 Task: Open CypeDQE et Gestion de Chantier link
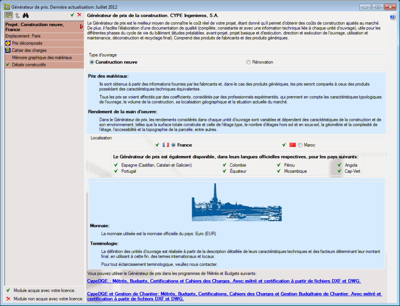pos(235,296)
